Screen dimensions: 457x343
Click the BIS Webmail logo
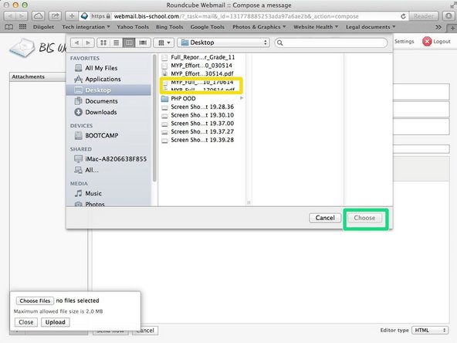point(37,47)
